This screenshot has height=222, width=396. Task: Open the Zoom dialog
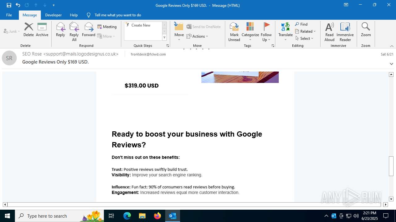pyautogui.click(x=366, y=30)
